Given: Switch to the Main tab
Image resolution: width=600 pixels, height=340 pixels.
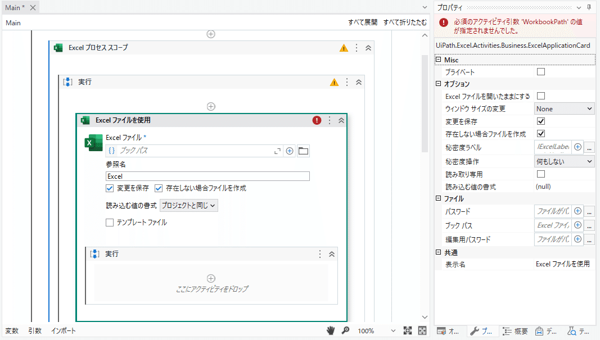Looking at the screenshot, I should 15,8.
